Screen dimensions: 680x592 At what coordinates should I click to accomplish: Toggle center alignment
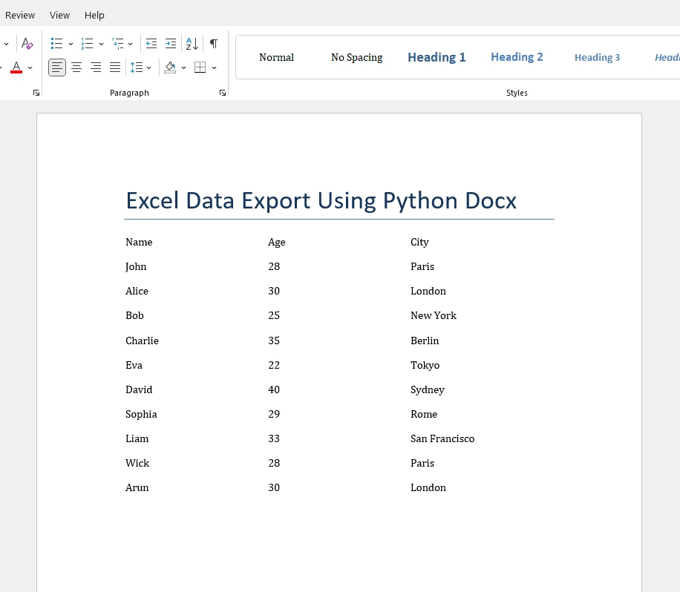click(76, 68)
